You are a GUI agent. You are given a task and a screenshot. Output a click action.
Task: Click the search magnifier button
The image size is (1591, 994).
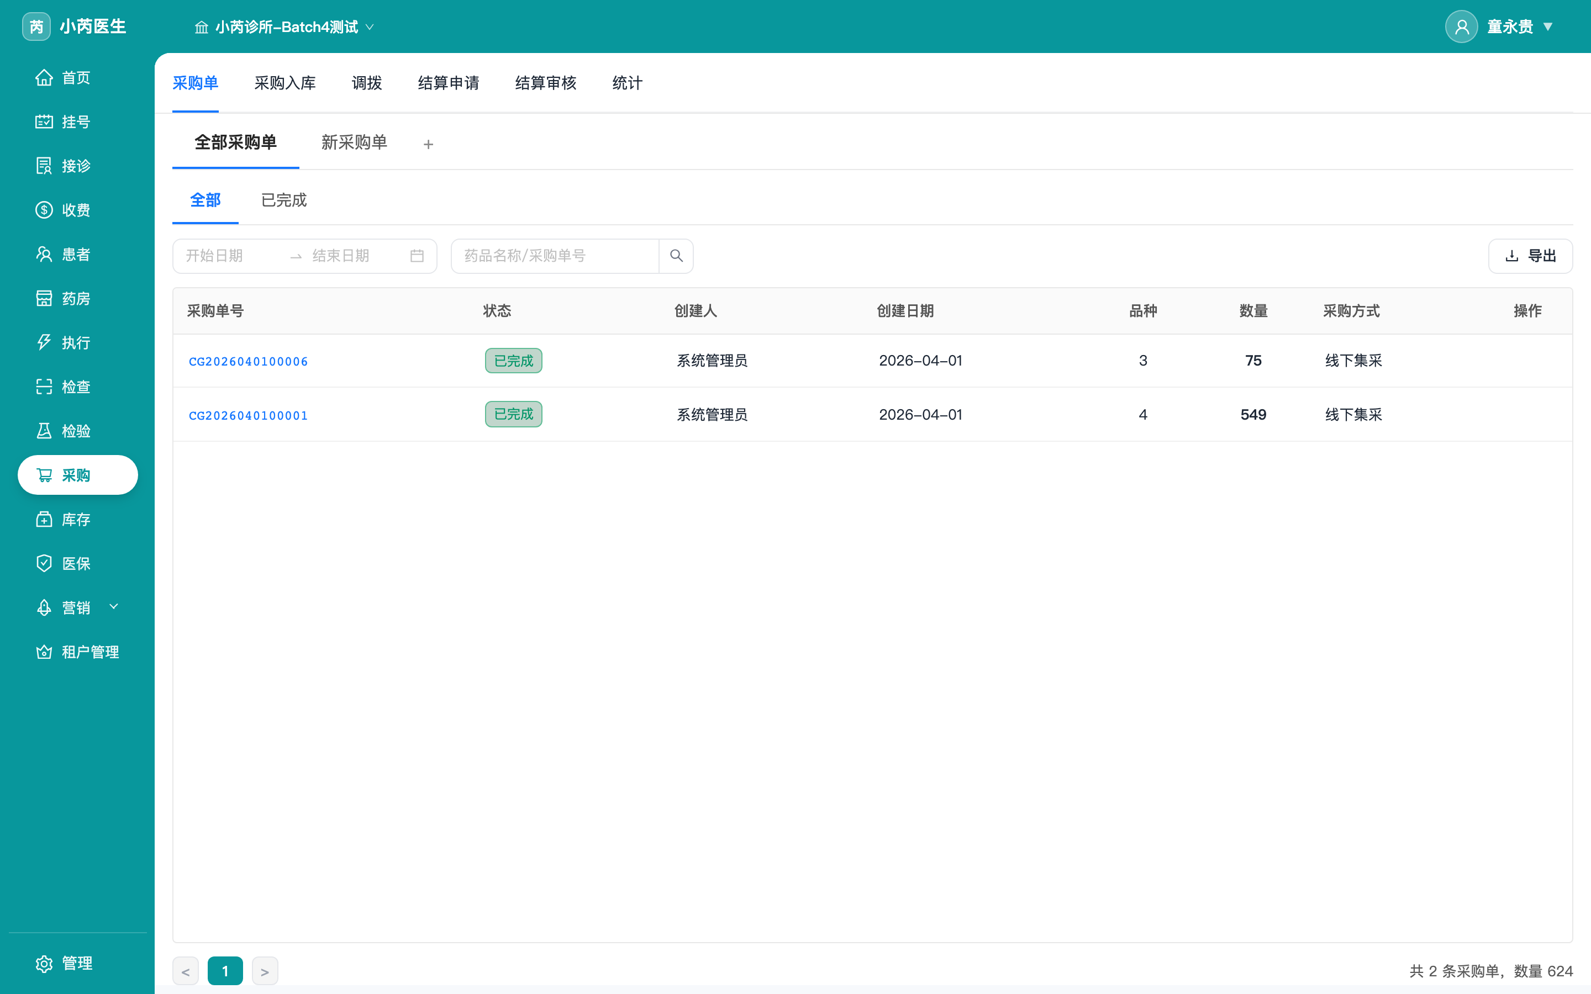click(676, 256)
